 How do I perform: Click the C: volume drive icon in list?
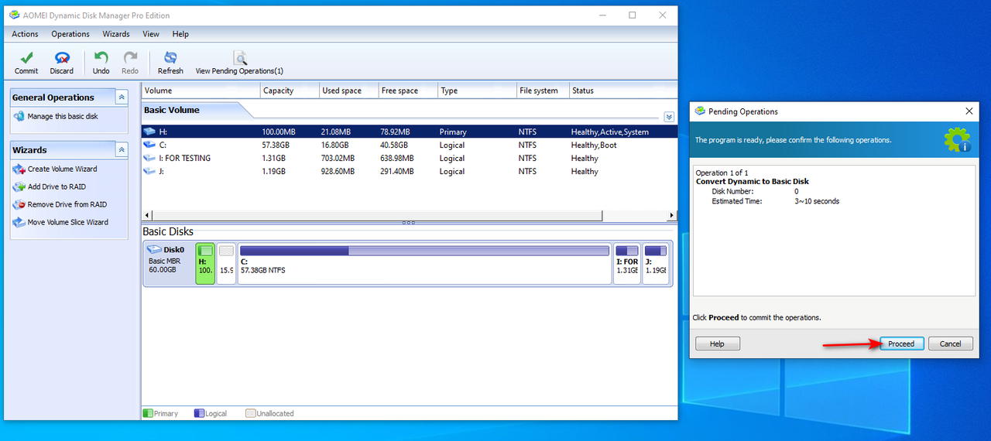pyautogui.click(x=149, y=145)
